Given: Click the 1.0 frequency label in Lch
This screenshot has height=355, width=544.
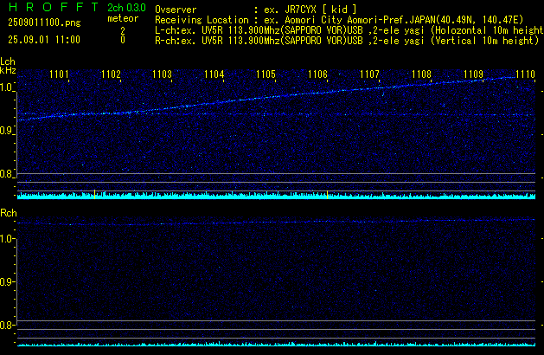Looking at the screenshot, I should click(6, 87).
